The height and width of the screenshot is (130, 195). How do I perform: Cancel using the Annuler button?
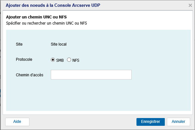coord(178,122)
